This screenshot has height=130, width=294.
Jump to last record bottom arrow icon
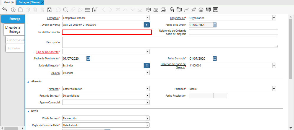(140, 10)
